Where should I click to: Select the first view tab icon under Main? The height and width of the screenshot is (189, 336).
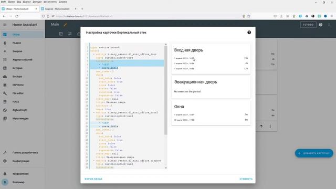pos(61,34)
